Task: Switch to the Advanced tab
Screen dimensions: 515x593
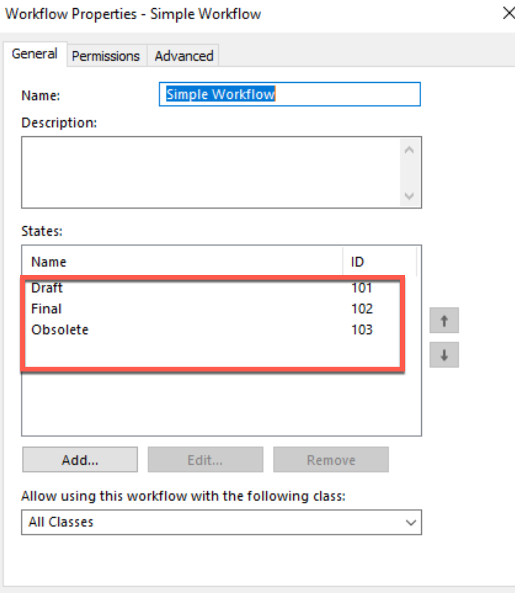Action: pos(184,56)
